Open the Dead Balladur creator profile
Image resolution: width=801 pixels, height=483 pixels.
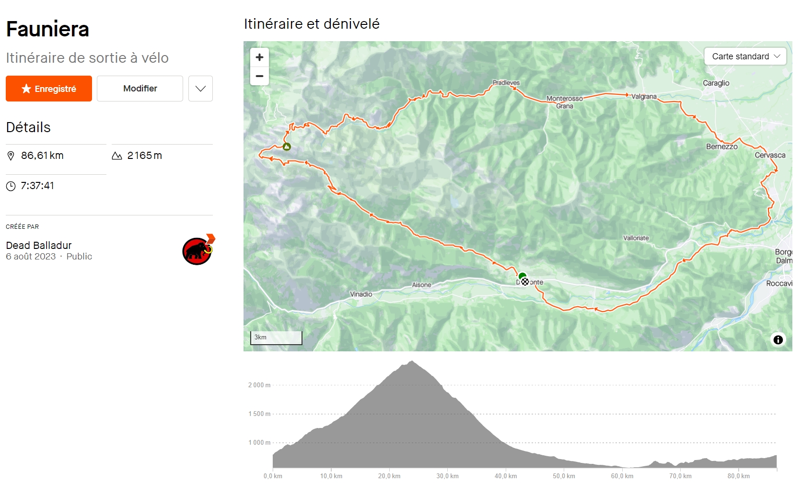(x=39, y=246)
